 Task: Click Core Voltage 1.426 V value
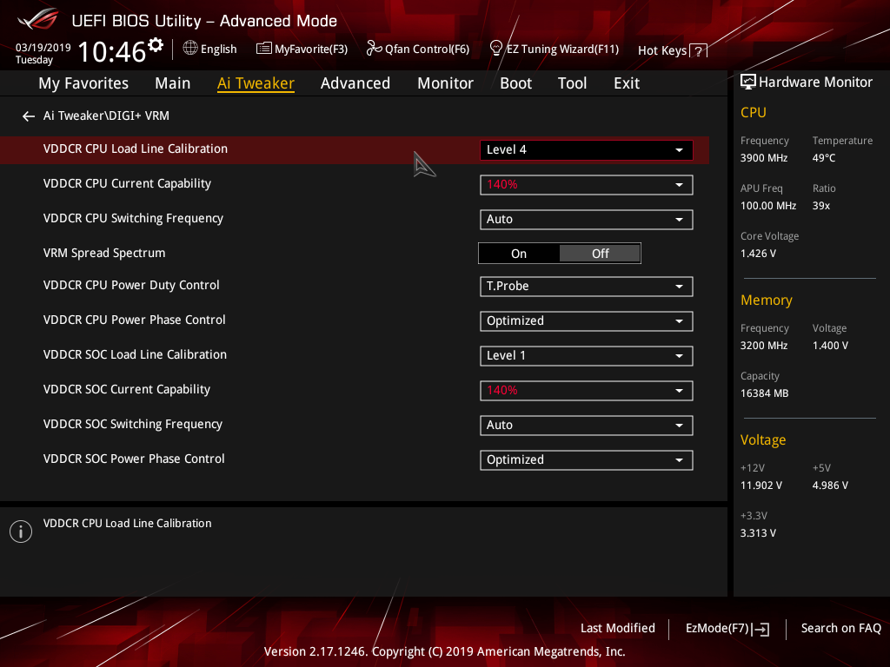pyautogui.click(x=758, y=254)
